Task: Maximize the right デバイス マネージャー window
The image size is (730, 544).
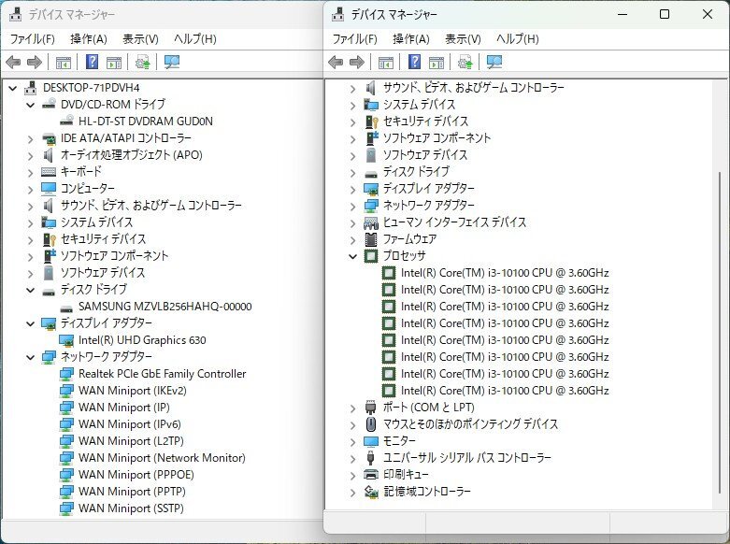Action: click(665, 14)
